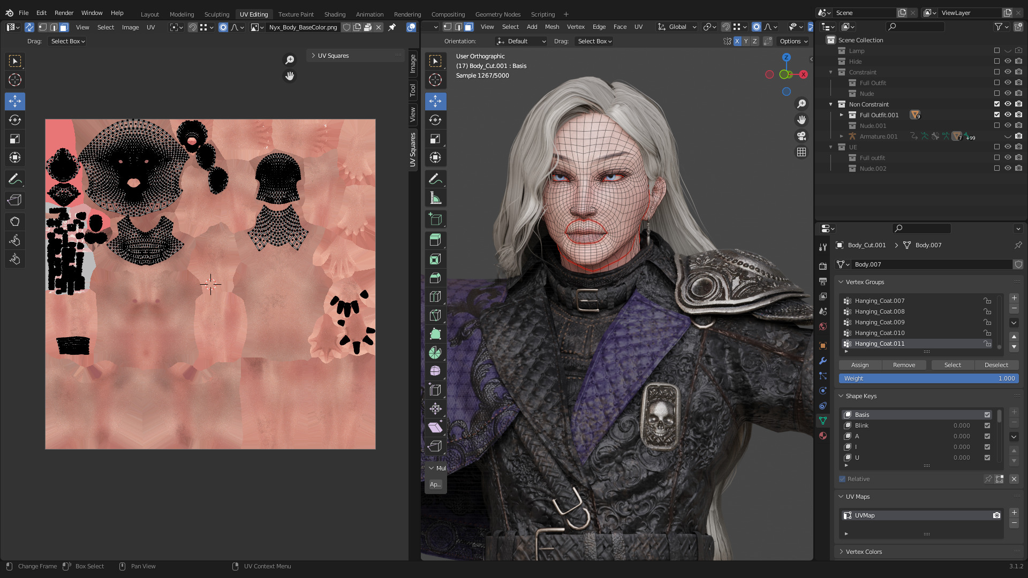Collapse Vertex Groups panel
This screenshot has width=1028, height=578.
tap(841, 282)
